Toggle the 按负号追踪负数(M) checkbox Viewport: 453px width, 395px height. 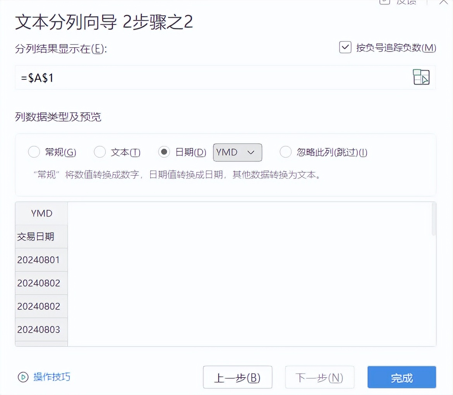(x=345, y=47)
